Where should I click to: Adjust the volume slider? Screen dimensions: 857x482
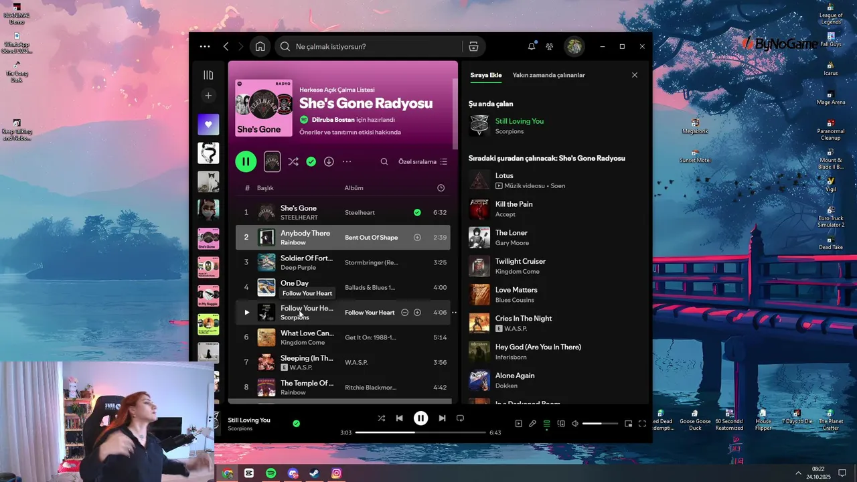click(600, 424)
